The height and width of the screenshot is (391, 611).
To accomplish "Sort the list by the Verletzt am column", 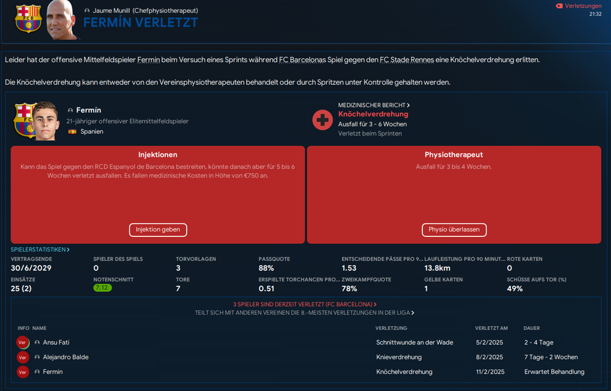I will click(x=491, y=328).
